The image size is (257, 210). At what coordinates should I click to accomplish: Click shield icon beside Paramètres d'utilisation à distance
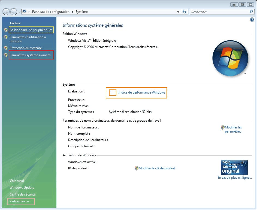tap(6, 37)
